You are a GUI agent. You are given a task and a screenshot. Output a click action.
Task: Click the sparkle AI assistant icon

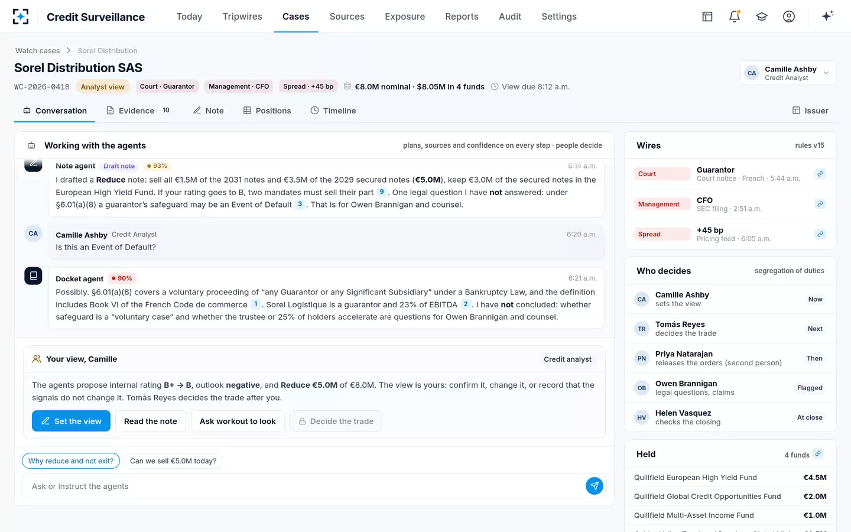point(827,16)
